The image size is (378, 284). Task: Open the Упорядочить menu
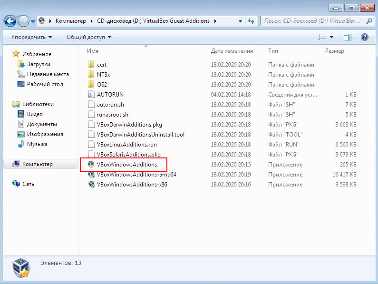31,37
